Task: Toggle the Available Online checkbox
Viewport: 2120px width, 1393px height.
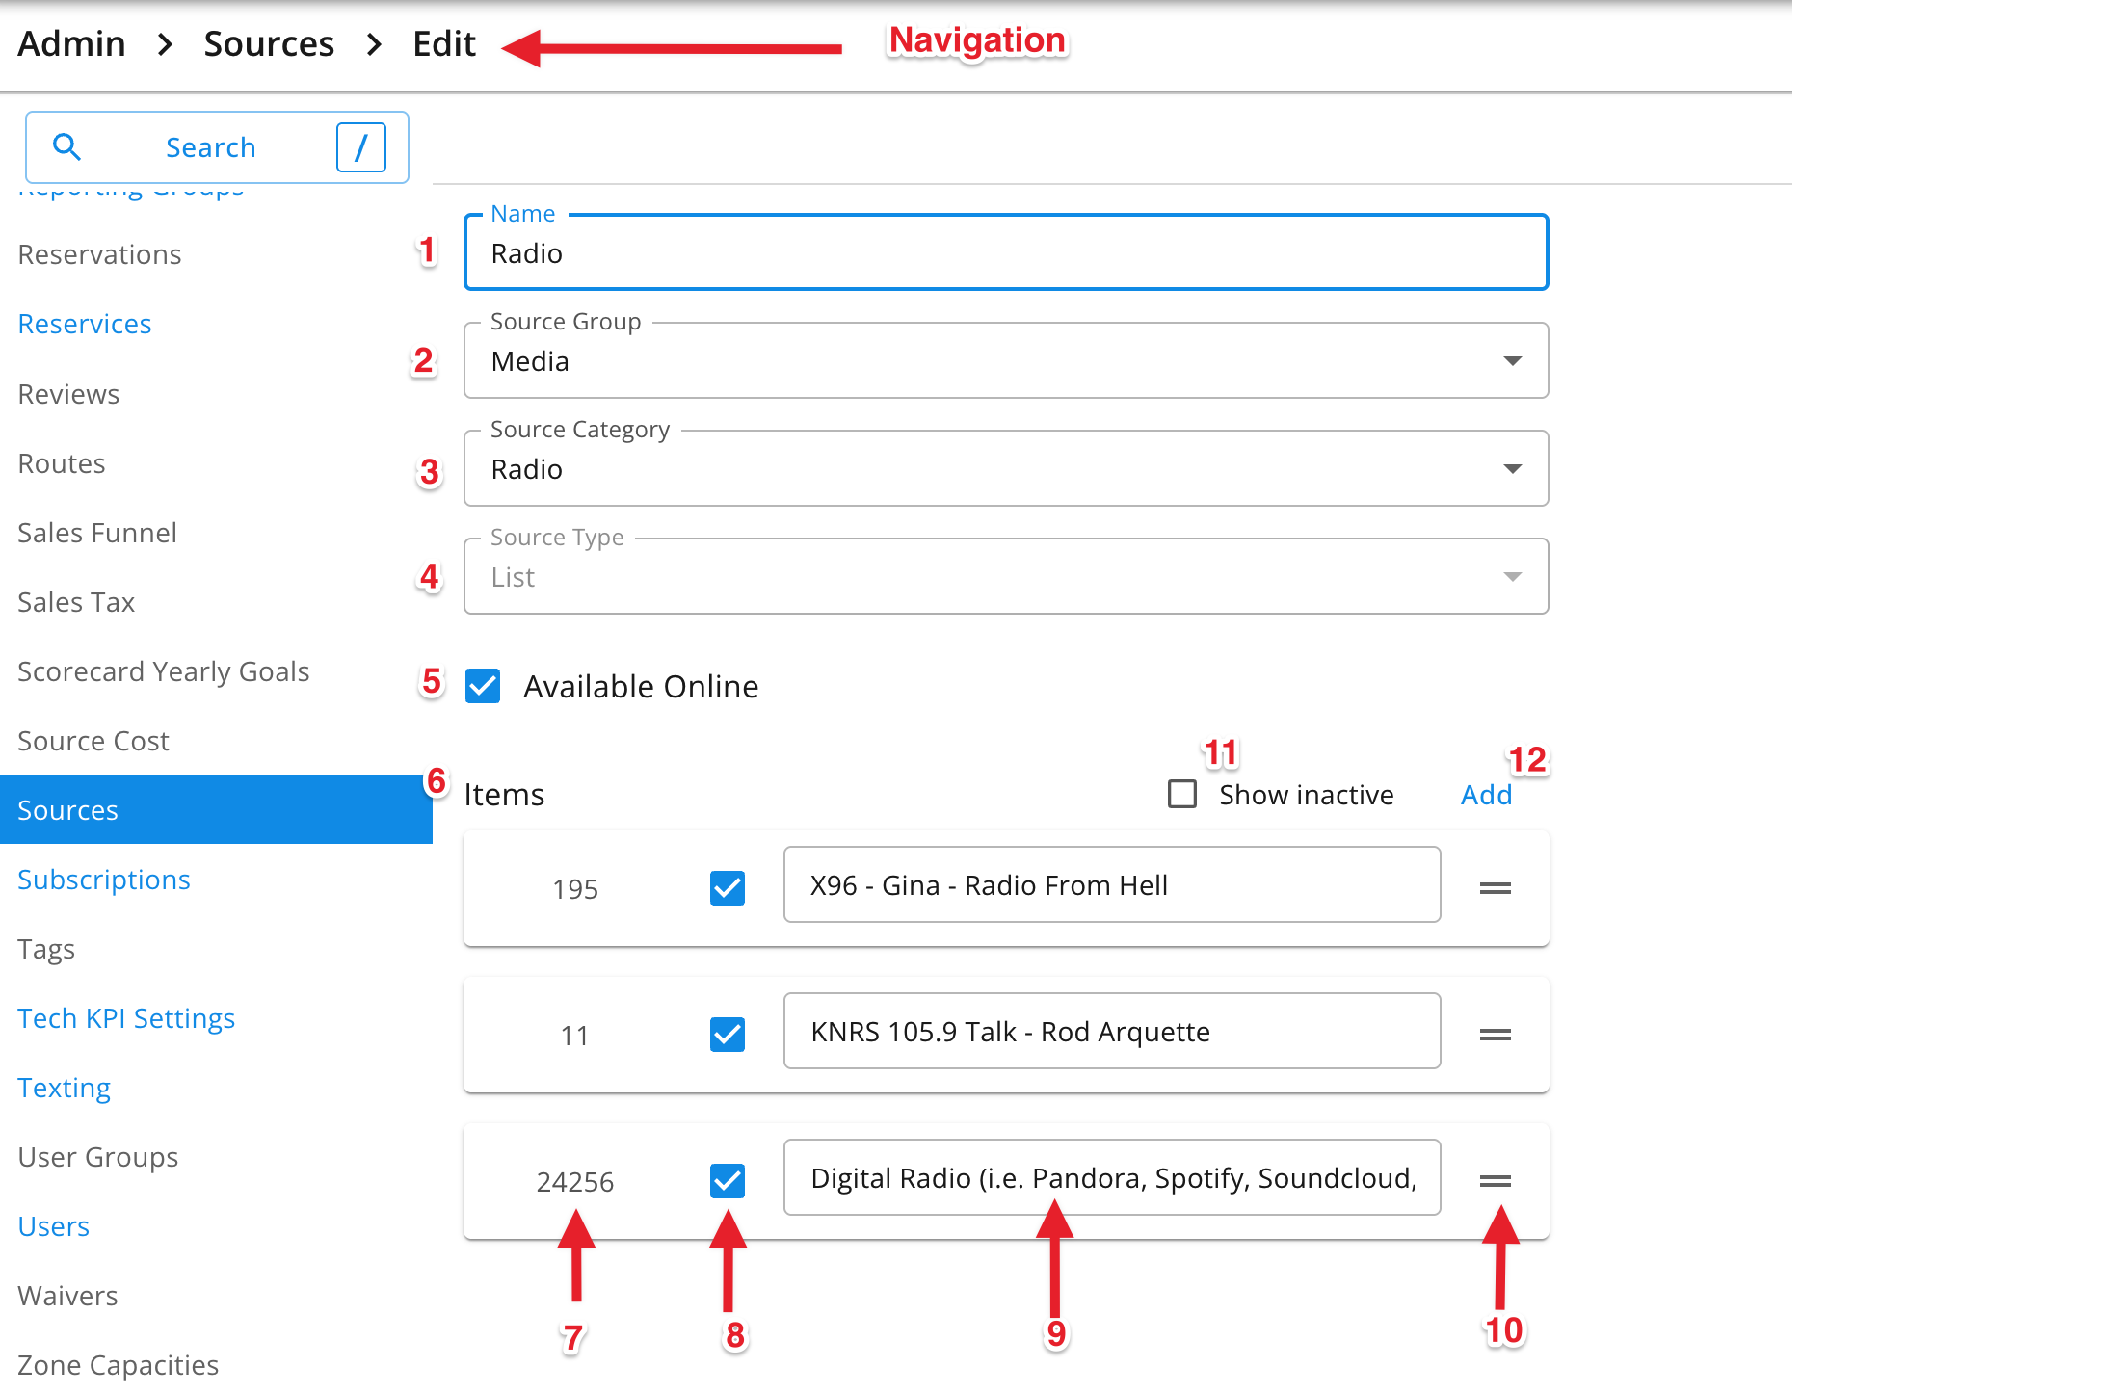Action: pos(483,686)
